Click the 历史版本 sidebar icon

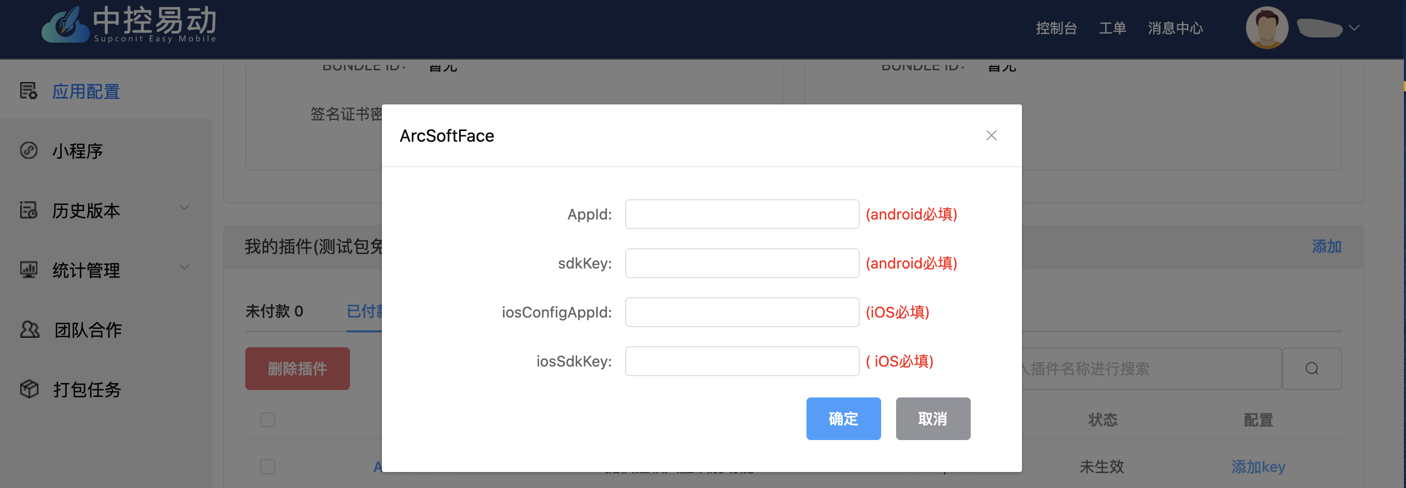(x=28, y=210)
